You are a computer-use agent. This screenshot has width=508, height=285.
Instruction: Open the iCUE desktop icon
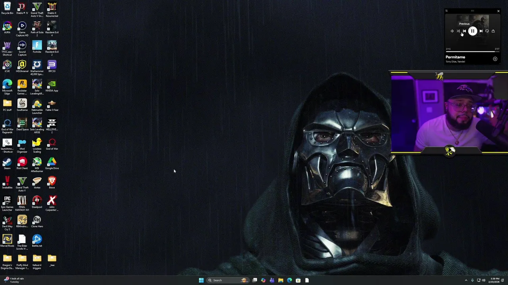point(7,66)
